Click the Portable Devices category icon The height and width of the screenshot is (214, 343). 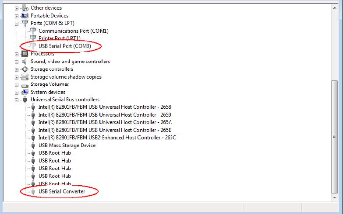25,16
